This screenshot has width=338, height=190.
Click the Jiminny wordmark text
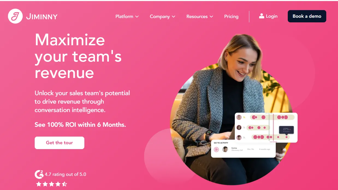coord(42,17)
